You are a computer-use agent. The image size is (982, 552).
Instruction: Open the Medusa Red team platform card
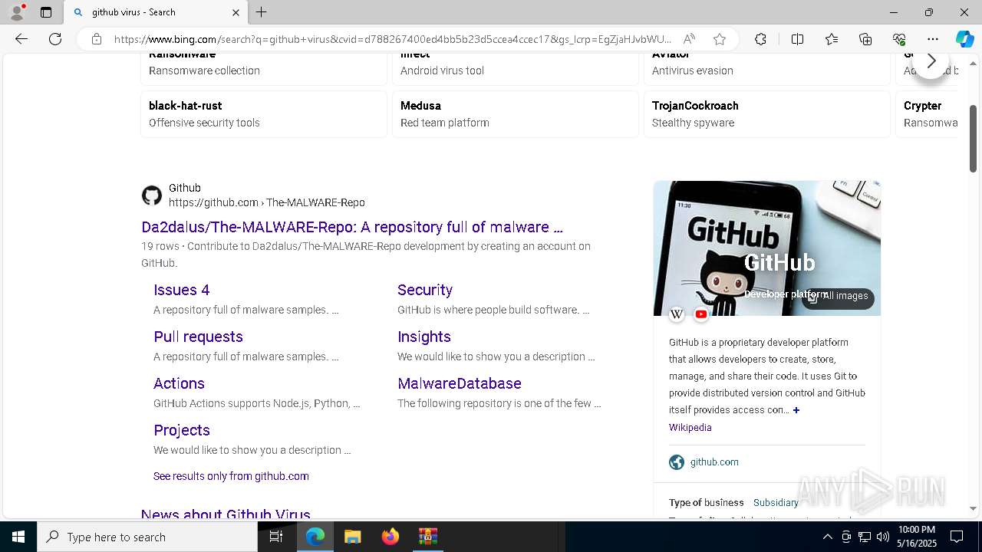515,113
